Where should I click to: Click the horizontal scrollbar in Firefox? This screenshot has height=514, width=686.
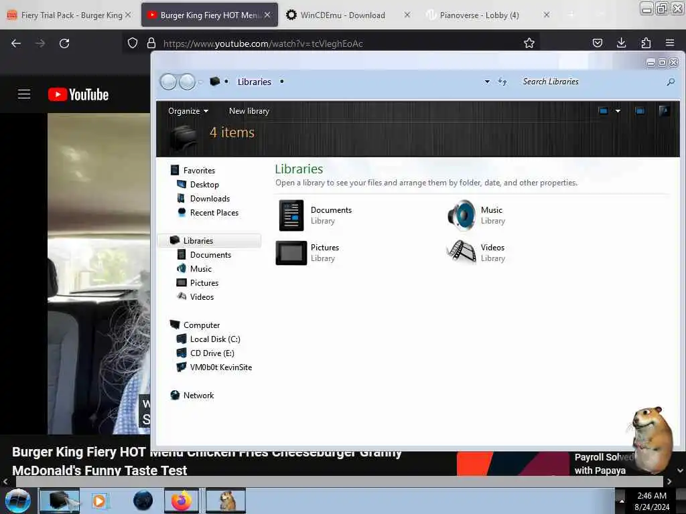pos(339,482)
